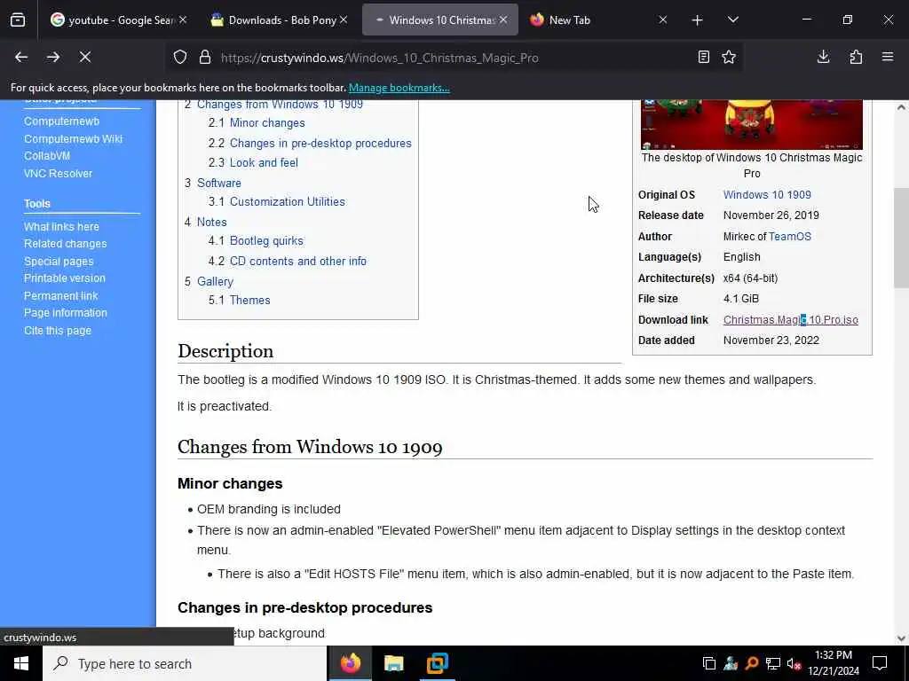
Task: Jump to 2.3 Look and feel
Action: click(253, 163)
